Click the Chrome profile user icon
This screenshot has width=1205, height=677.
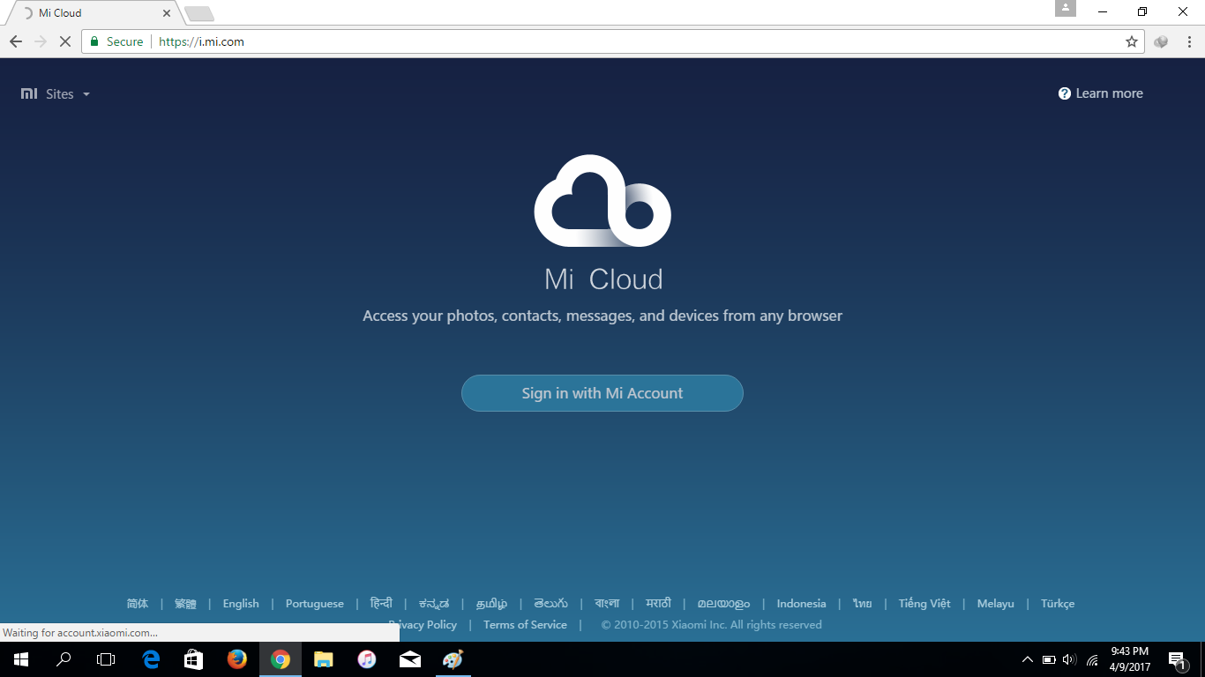[x=1066, y=9]
